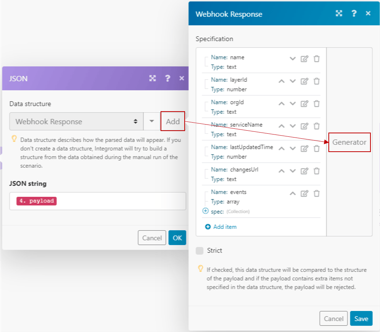Expand JSON module to fullscreen
The width and height of the screenshot is (380, 332).
pos(153,78)
